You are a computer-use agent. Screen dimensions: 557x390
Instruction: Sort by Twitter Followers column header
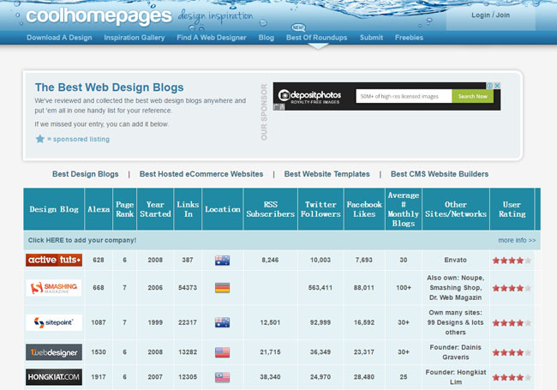(x=322, y=209)
